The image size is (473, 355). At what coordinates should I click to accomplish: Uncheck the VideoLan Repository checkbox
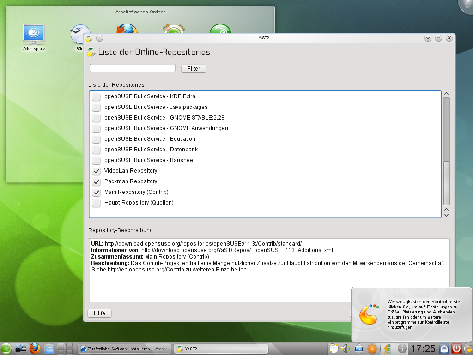tap(97, 171)
